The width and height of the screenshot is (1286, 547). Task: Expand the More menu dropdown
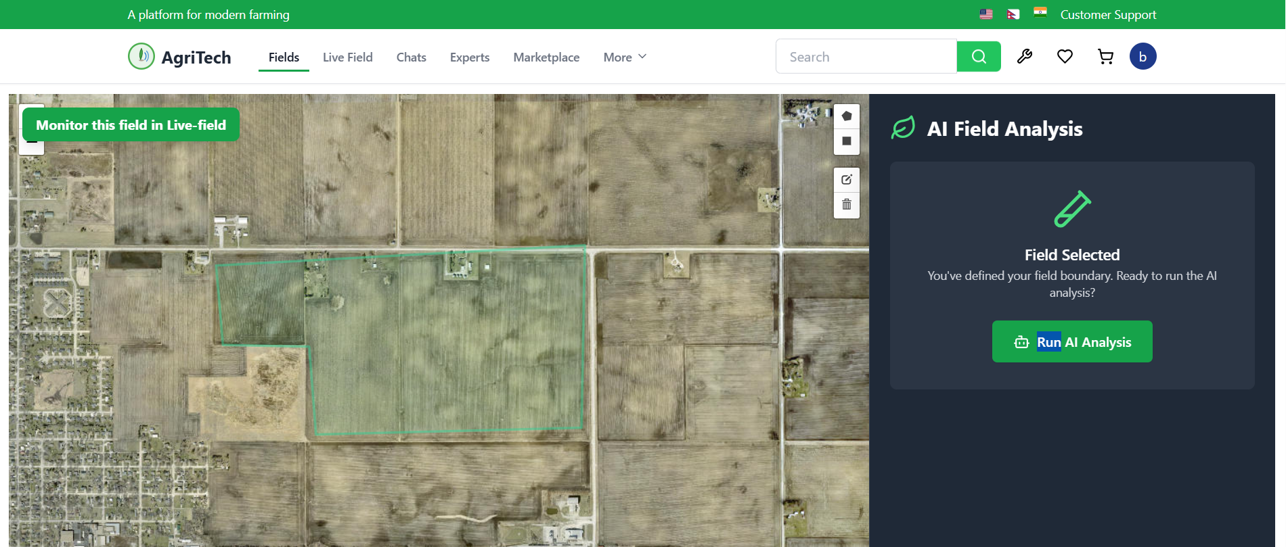625,57
